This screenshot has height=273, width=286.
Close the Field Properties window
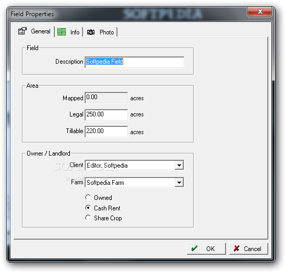click(x=259, y=11)
